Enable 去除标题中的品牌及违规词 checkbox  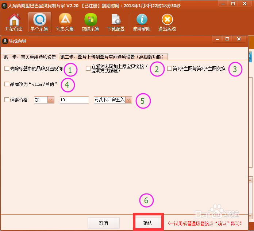click(x=7, y=68)
